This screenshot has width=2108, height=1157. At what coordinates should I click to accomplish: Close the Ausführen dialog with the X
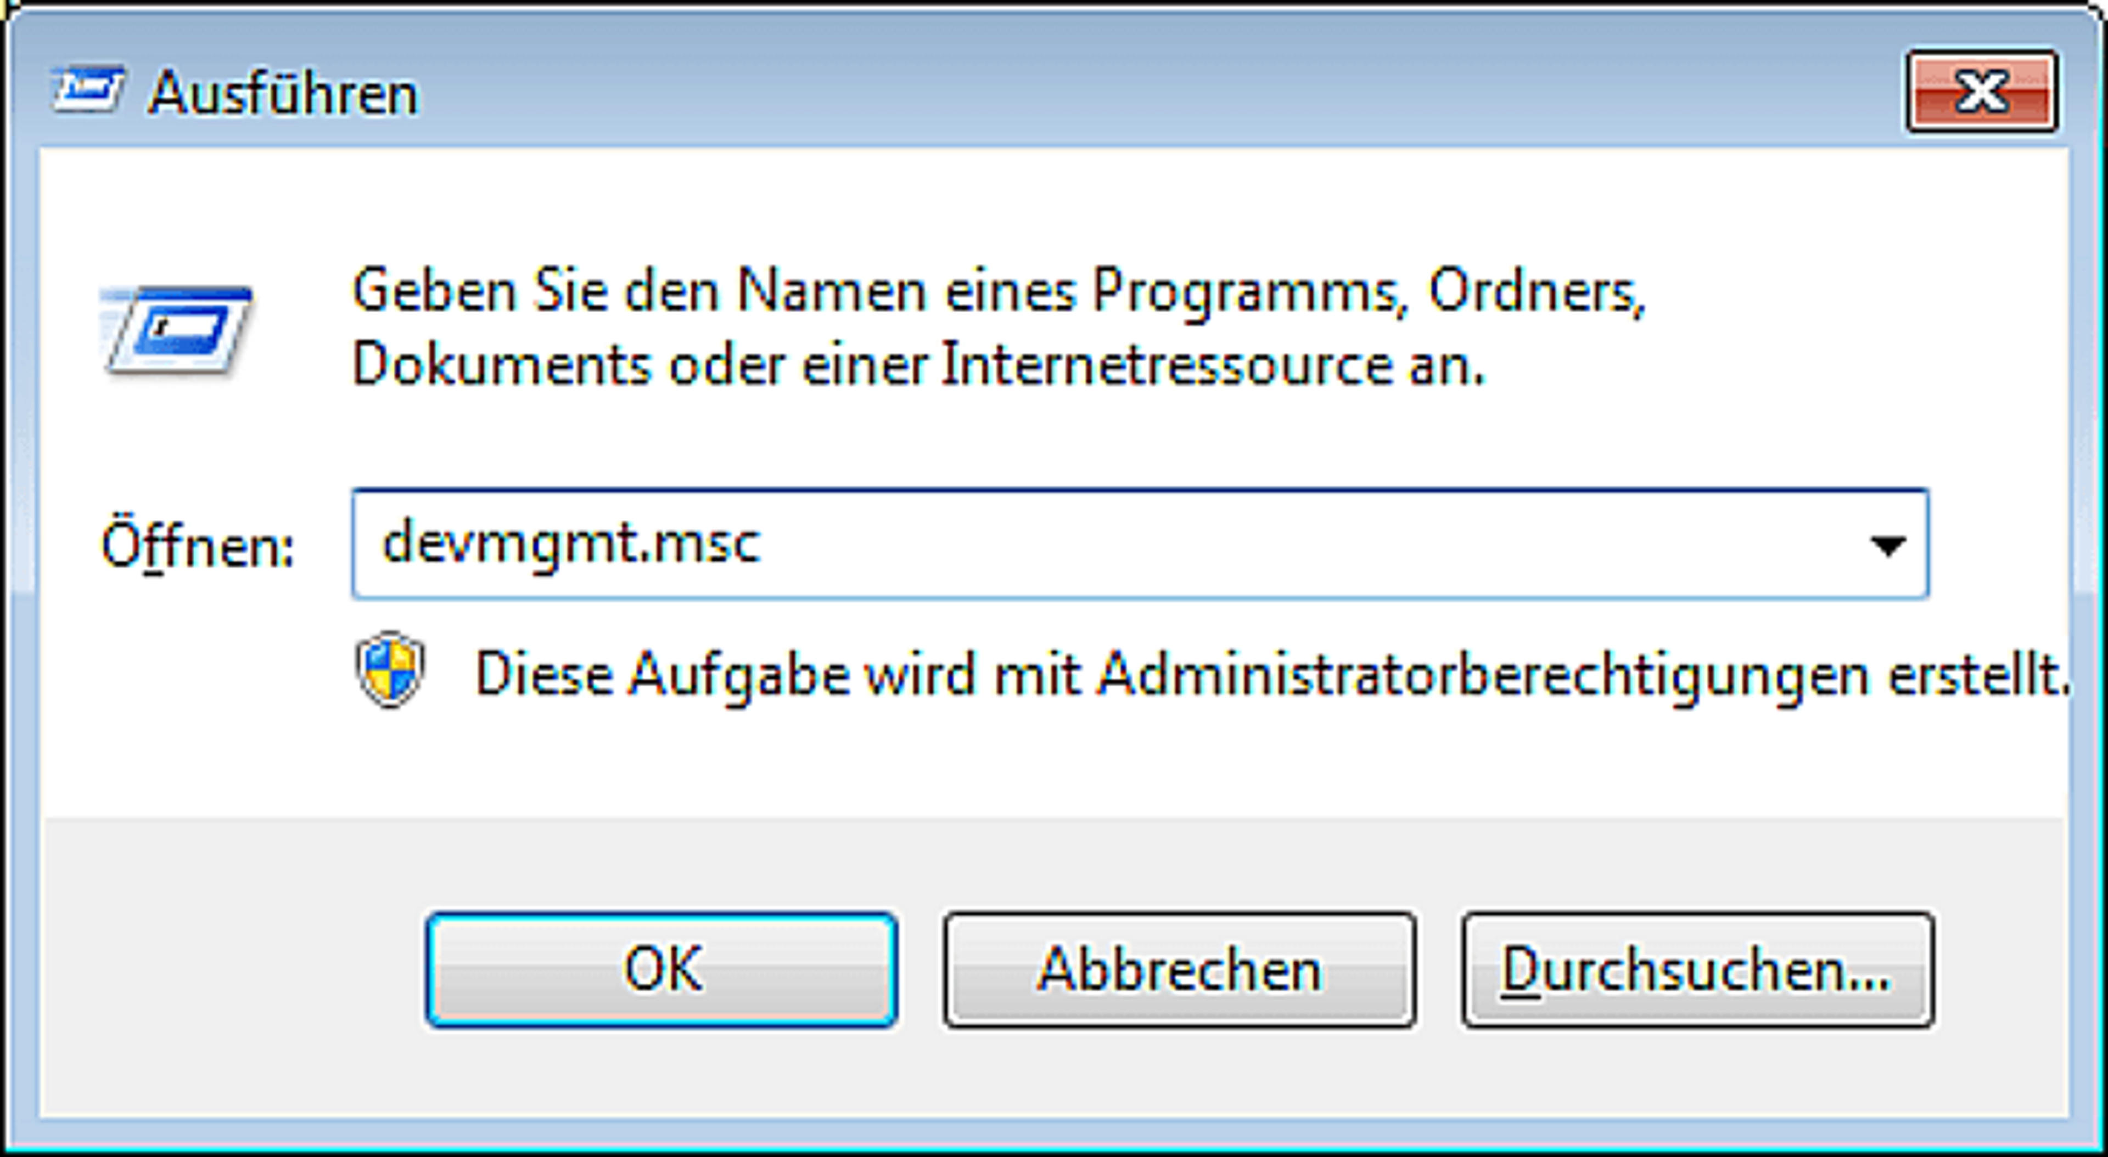tap(1981, 91)
